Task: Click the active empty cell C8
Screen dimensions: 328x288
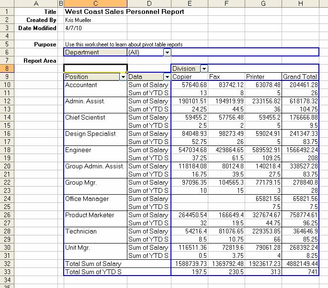Action: [95, 68]
